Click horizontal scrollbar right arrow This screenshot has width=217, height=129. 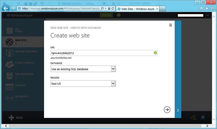click(x=207, y=126)
